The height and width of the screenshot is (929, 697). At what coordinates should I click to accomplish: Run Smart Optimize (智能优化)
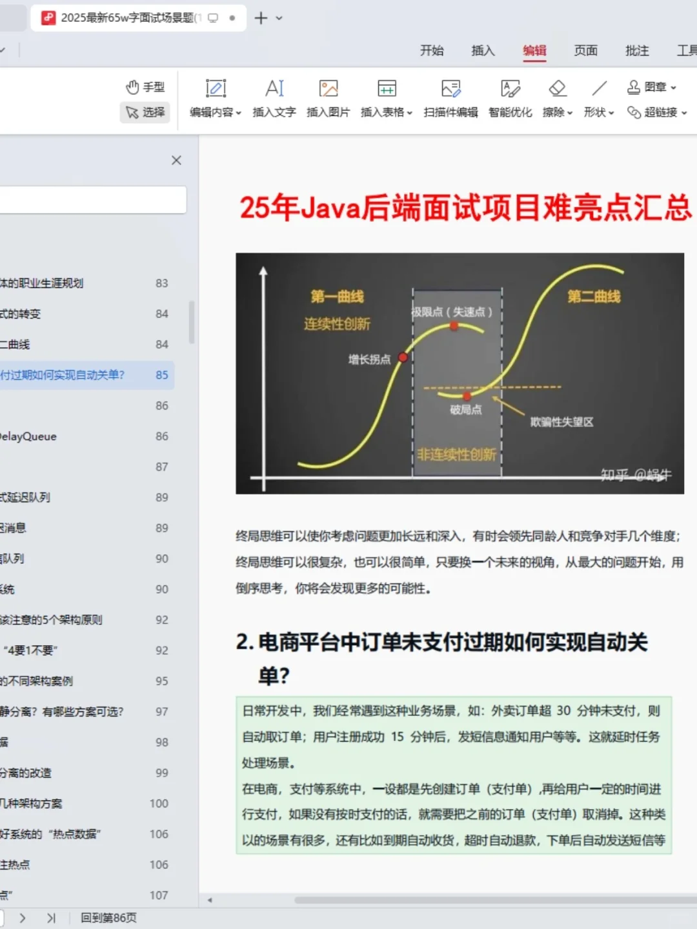[x=510, y=98]
